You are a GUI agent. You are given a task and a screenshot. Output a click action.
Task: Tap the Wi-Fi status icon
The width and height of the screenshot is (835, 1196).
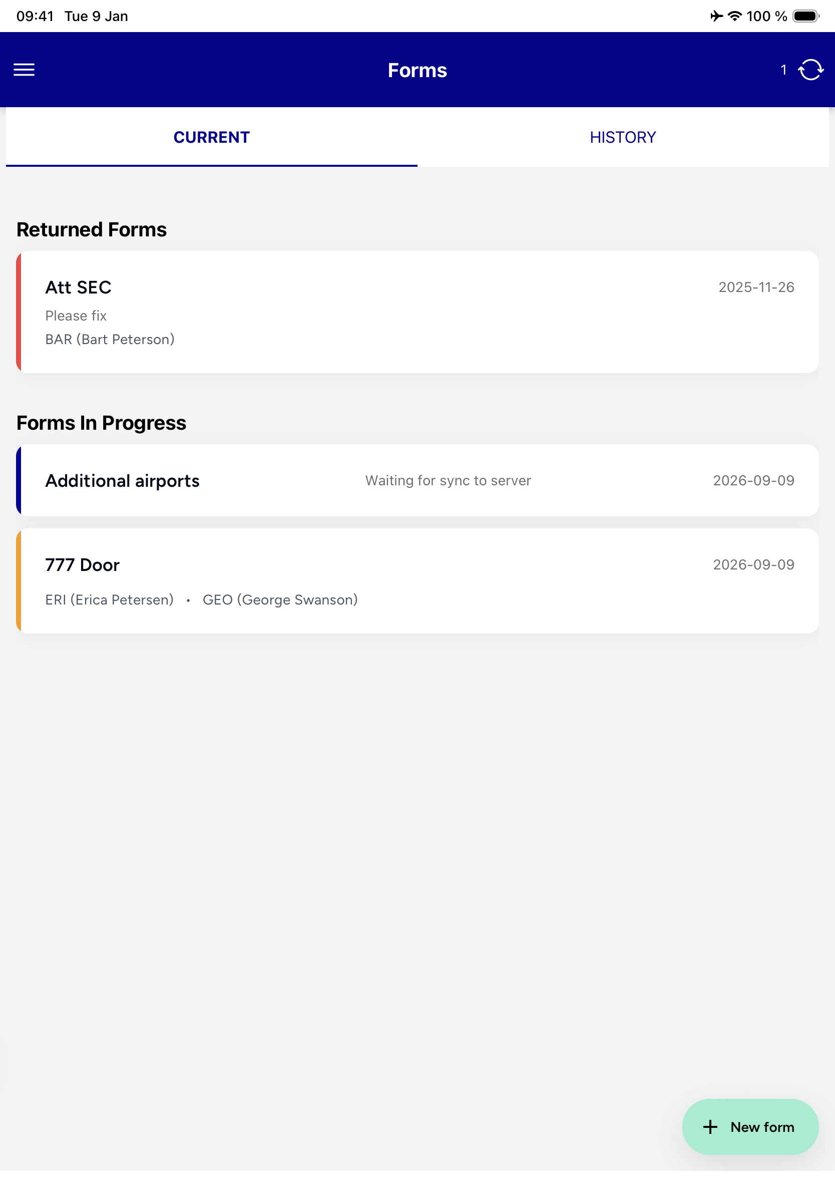(x=734, y=16)
